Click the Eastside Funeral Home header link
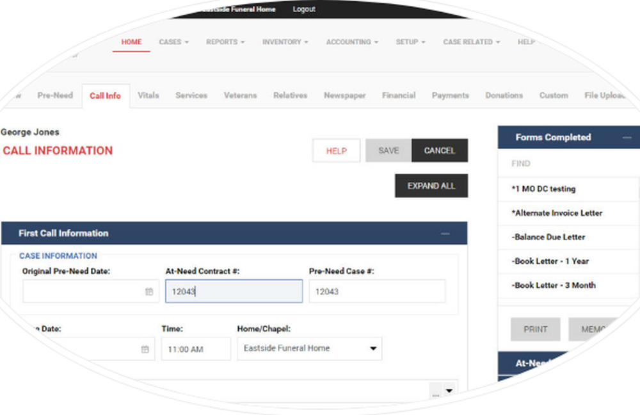640x415 pixels. 239,9
